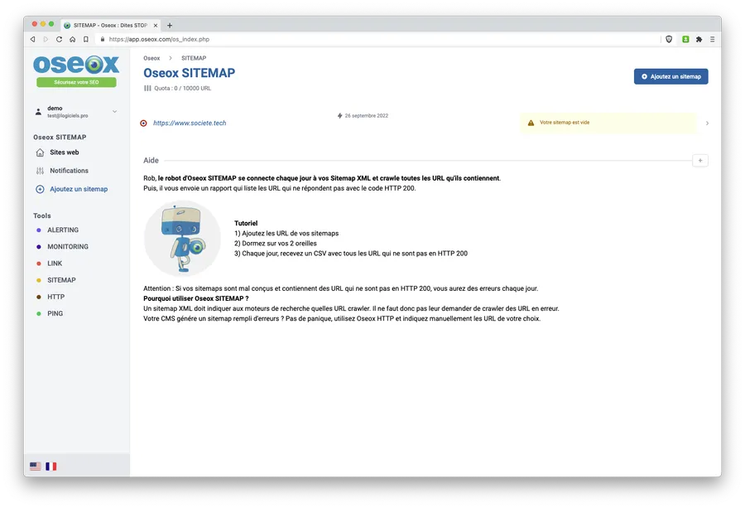745x508 pixels.
Task: Open the browser hamburger menu
Action: click(x=712, y=40)
